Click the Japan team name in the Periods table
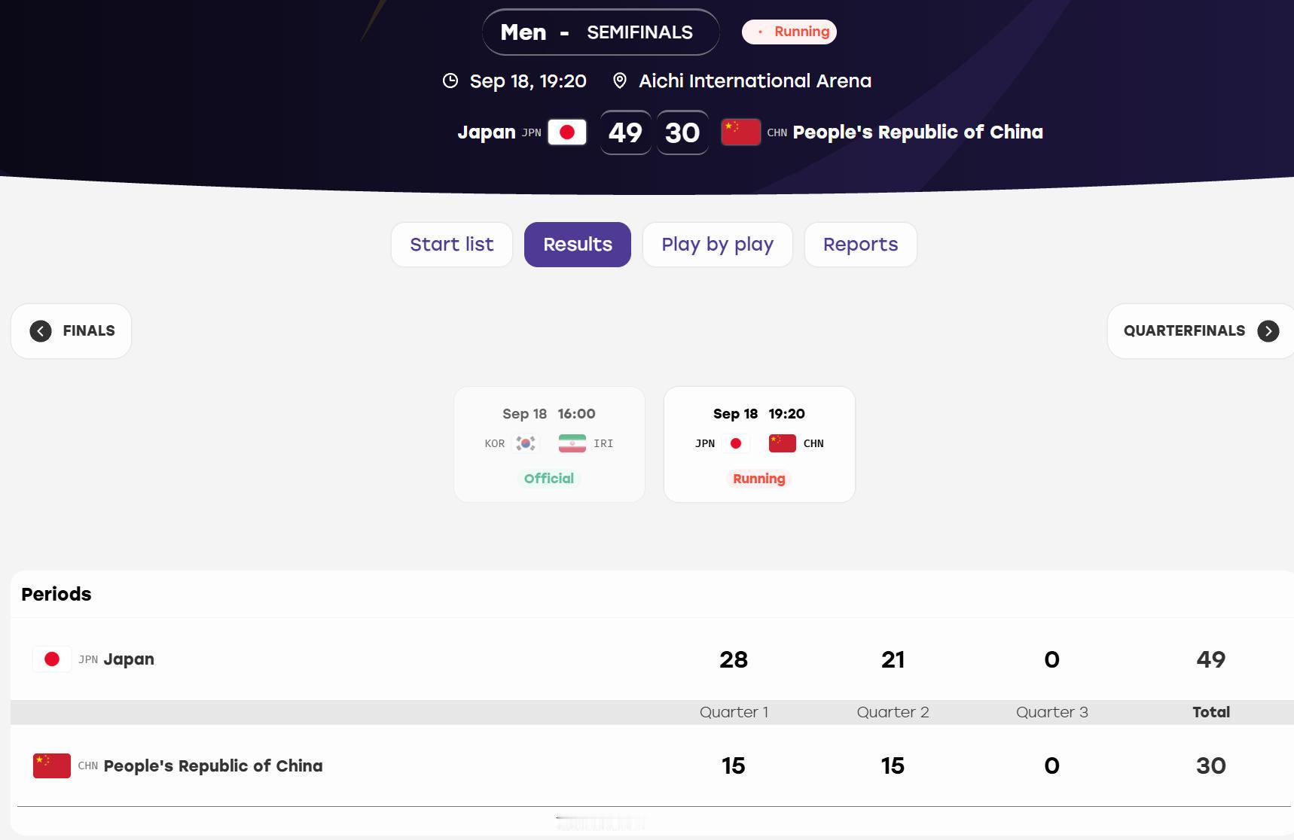Image resolution: width=1294 pixels, height=840 pixels. click(129, 659)
